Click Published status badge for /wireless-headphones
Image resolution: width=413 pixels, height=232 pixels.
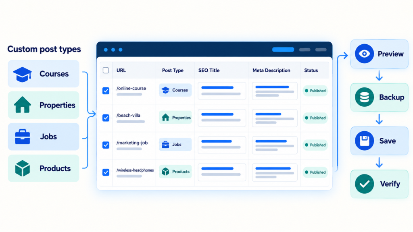315,172
